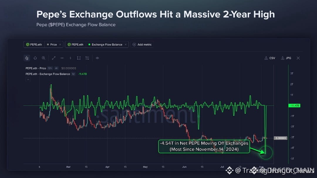Click the May label on time axis

click(145, 167)
